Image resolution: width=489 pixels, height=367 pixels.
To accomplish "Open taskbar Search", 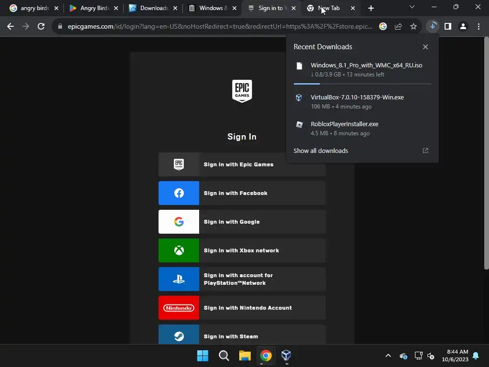I will (x=223, y=356).
